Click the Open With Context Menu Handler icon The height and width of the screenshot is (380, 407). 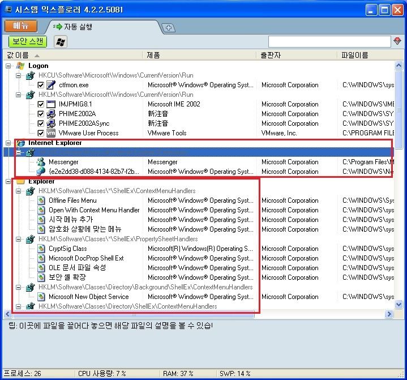tap(41, 210)
